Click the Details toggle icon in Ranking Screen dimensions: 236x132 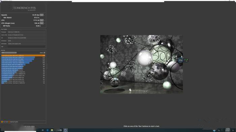click(45, 53)
